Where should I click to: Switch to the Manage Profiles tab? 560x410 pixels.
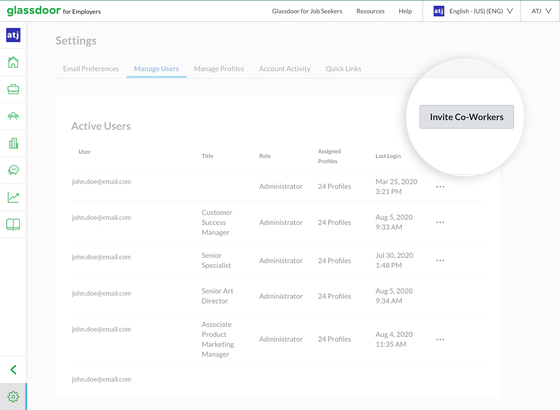[219, 69]
